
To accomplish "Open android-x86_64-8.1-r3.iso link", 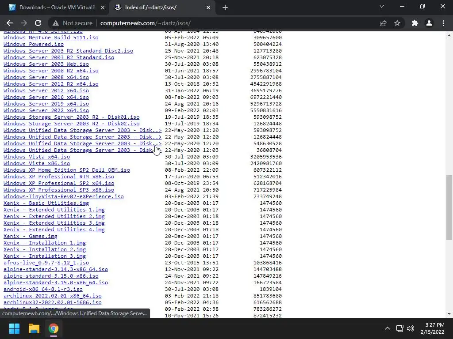I will (43, 290).
